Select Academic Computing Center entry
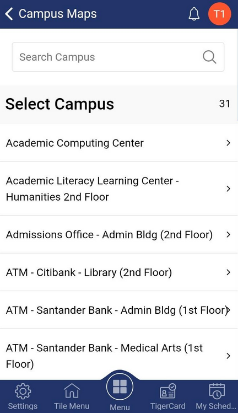Image resolution: width=238 pixels, height=413 pixels. tap(119, 143)
